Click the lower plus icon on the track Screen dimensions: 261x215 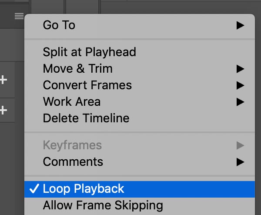click(x=3, y=110)
